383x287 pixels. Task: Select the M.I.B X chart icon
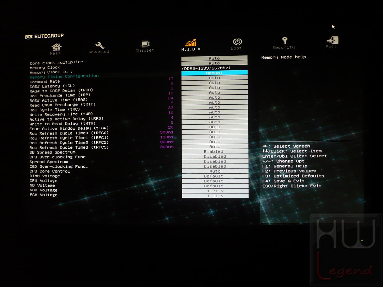click(x=191, y=43)
